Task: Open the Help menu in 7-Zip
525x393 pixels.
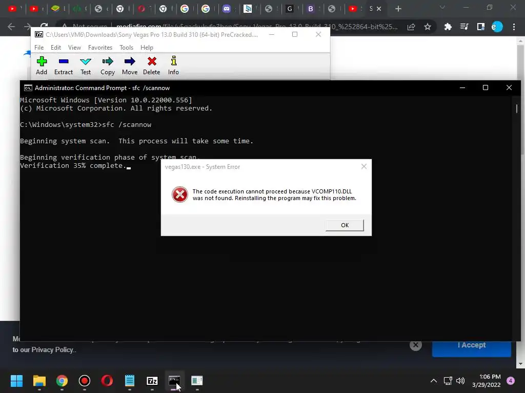Action: coord(147,48)
